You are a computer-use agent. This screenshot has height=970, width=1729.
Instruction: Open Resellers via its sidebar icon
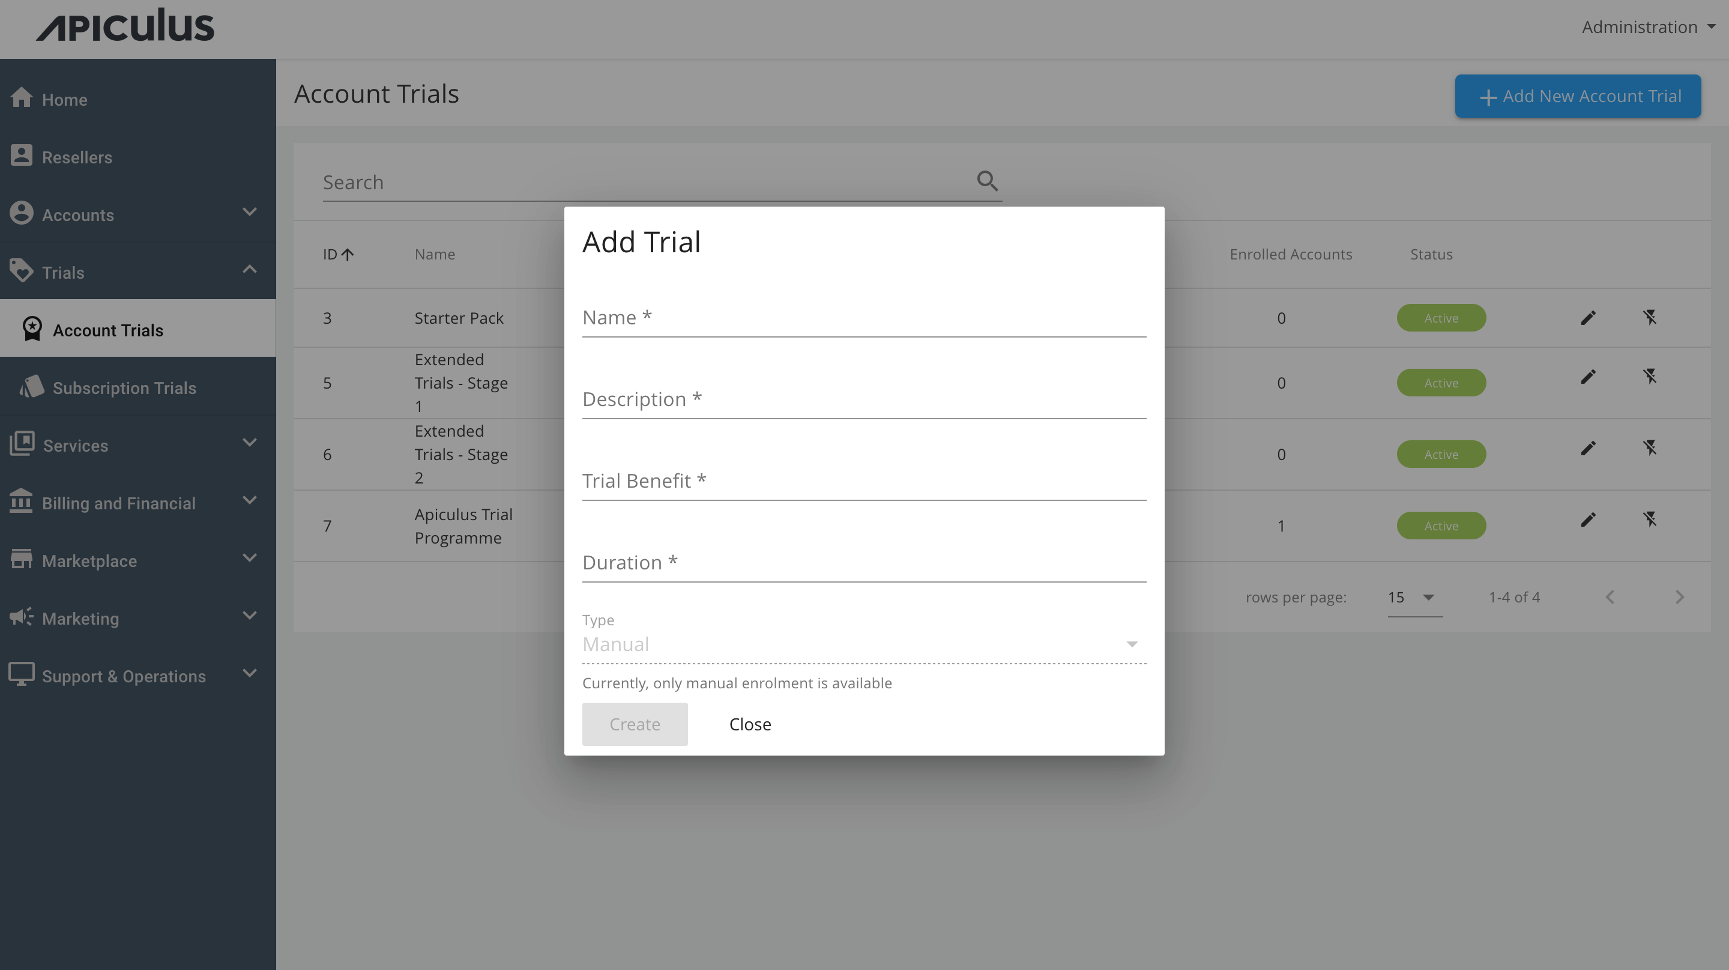(22, 155)
